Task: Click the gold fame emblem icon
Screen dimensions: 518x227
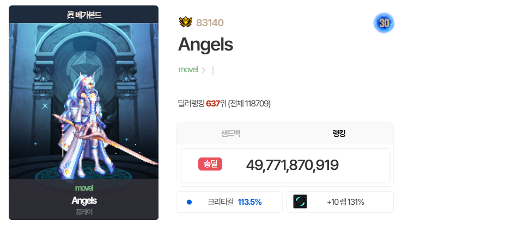Action: 185,22
